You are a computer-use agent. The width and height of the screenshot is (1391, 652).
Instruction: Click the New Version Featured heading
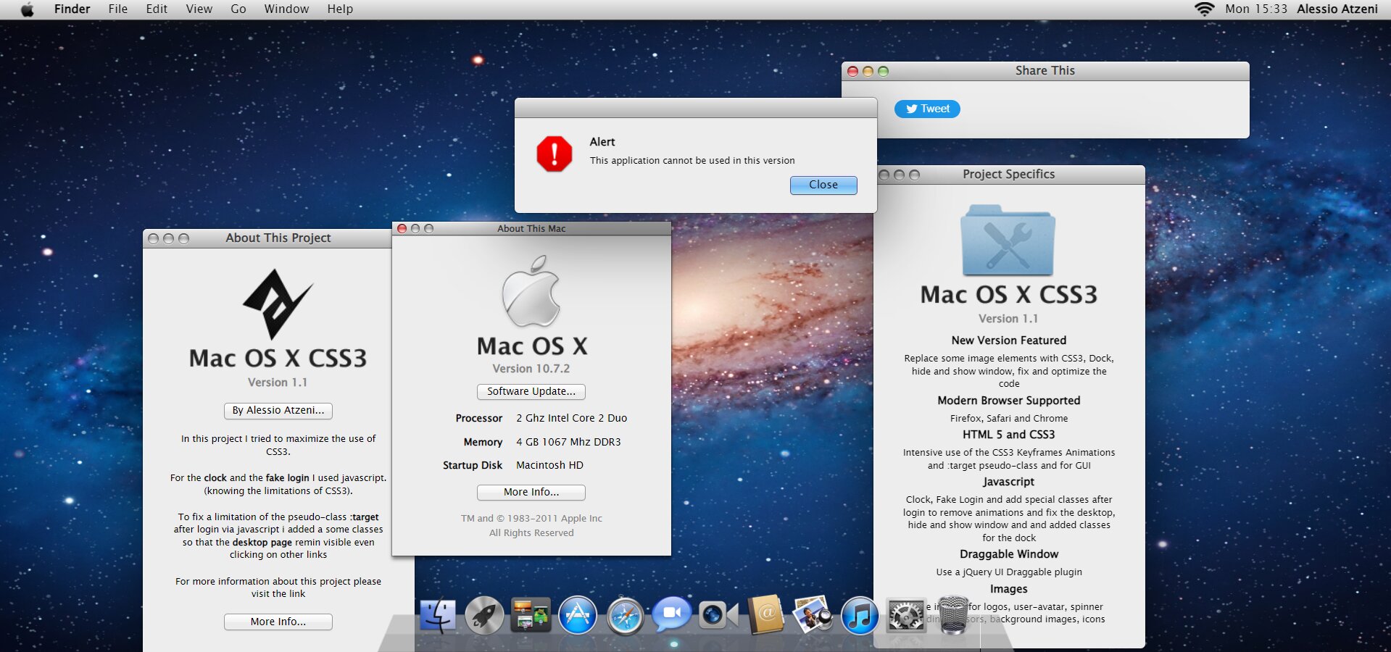point(1009,340)
